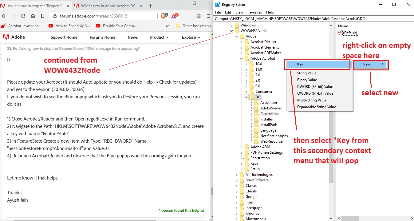Viewport: 414px width, 221px height.
Task: Open the News link on Adobe site
Action: pyautogui.click(x=133, y=37)
